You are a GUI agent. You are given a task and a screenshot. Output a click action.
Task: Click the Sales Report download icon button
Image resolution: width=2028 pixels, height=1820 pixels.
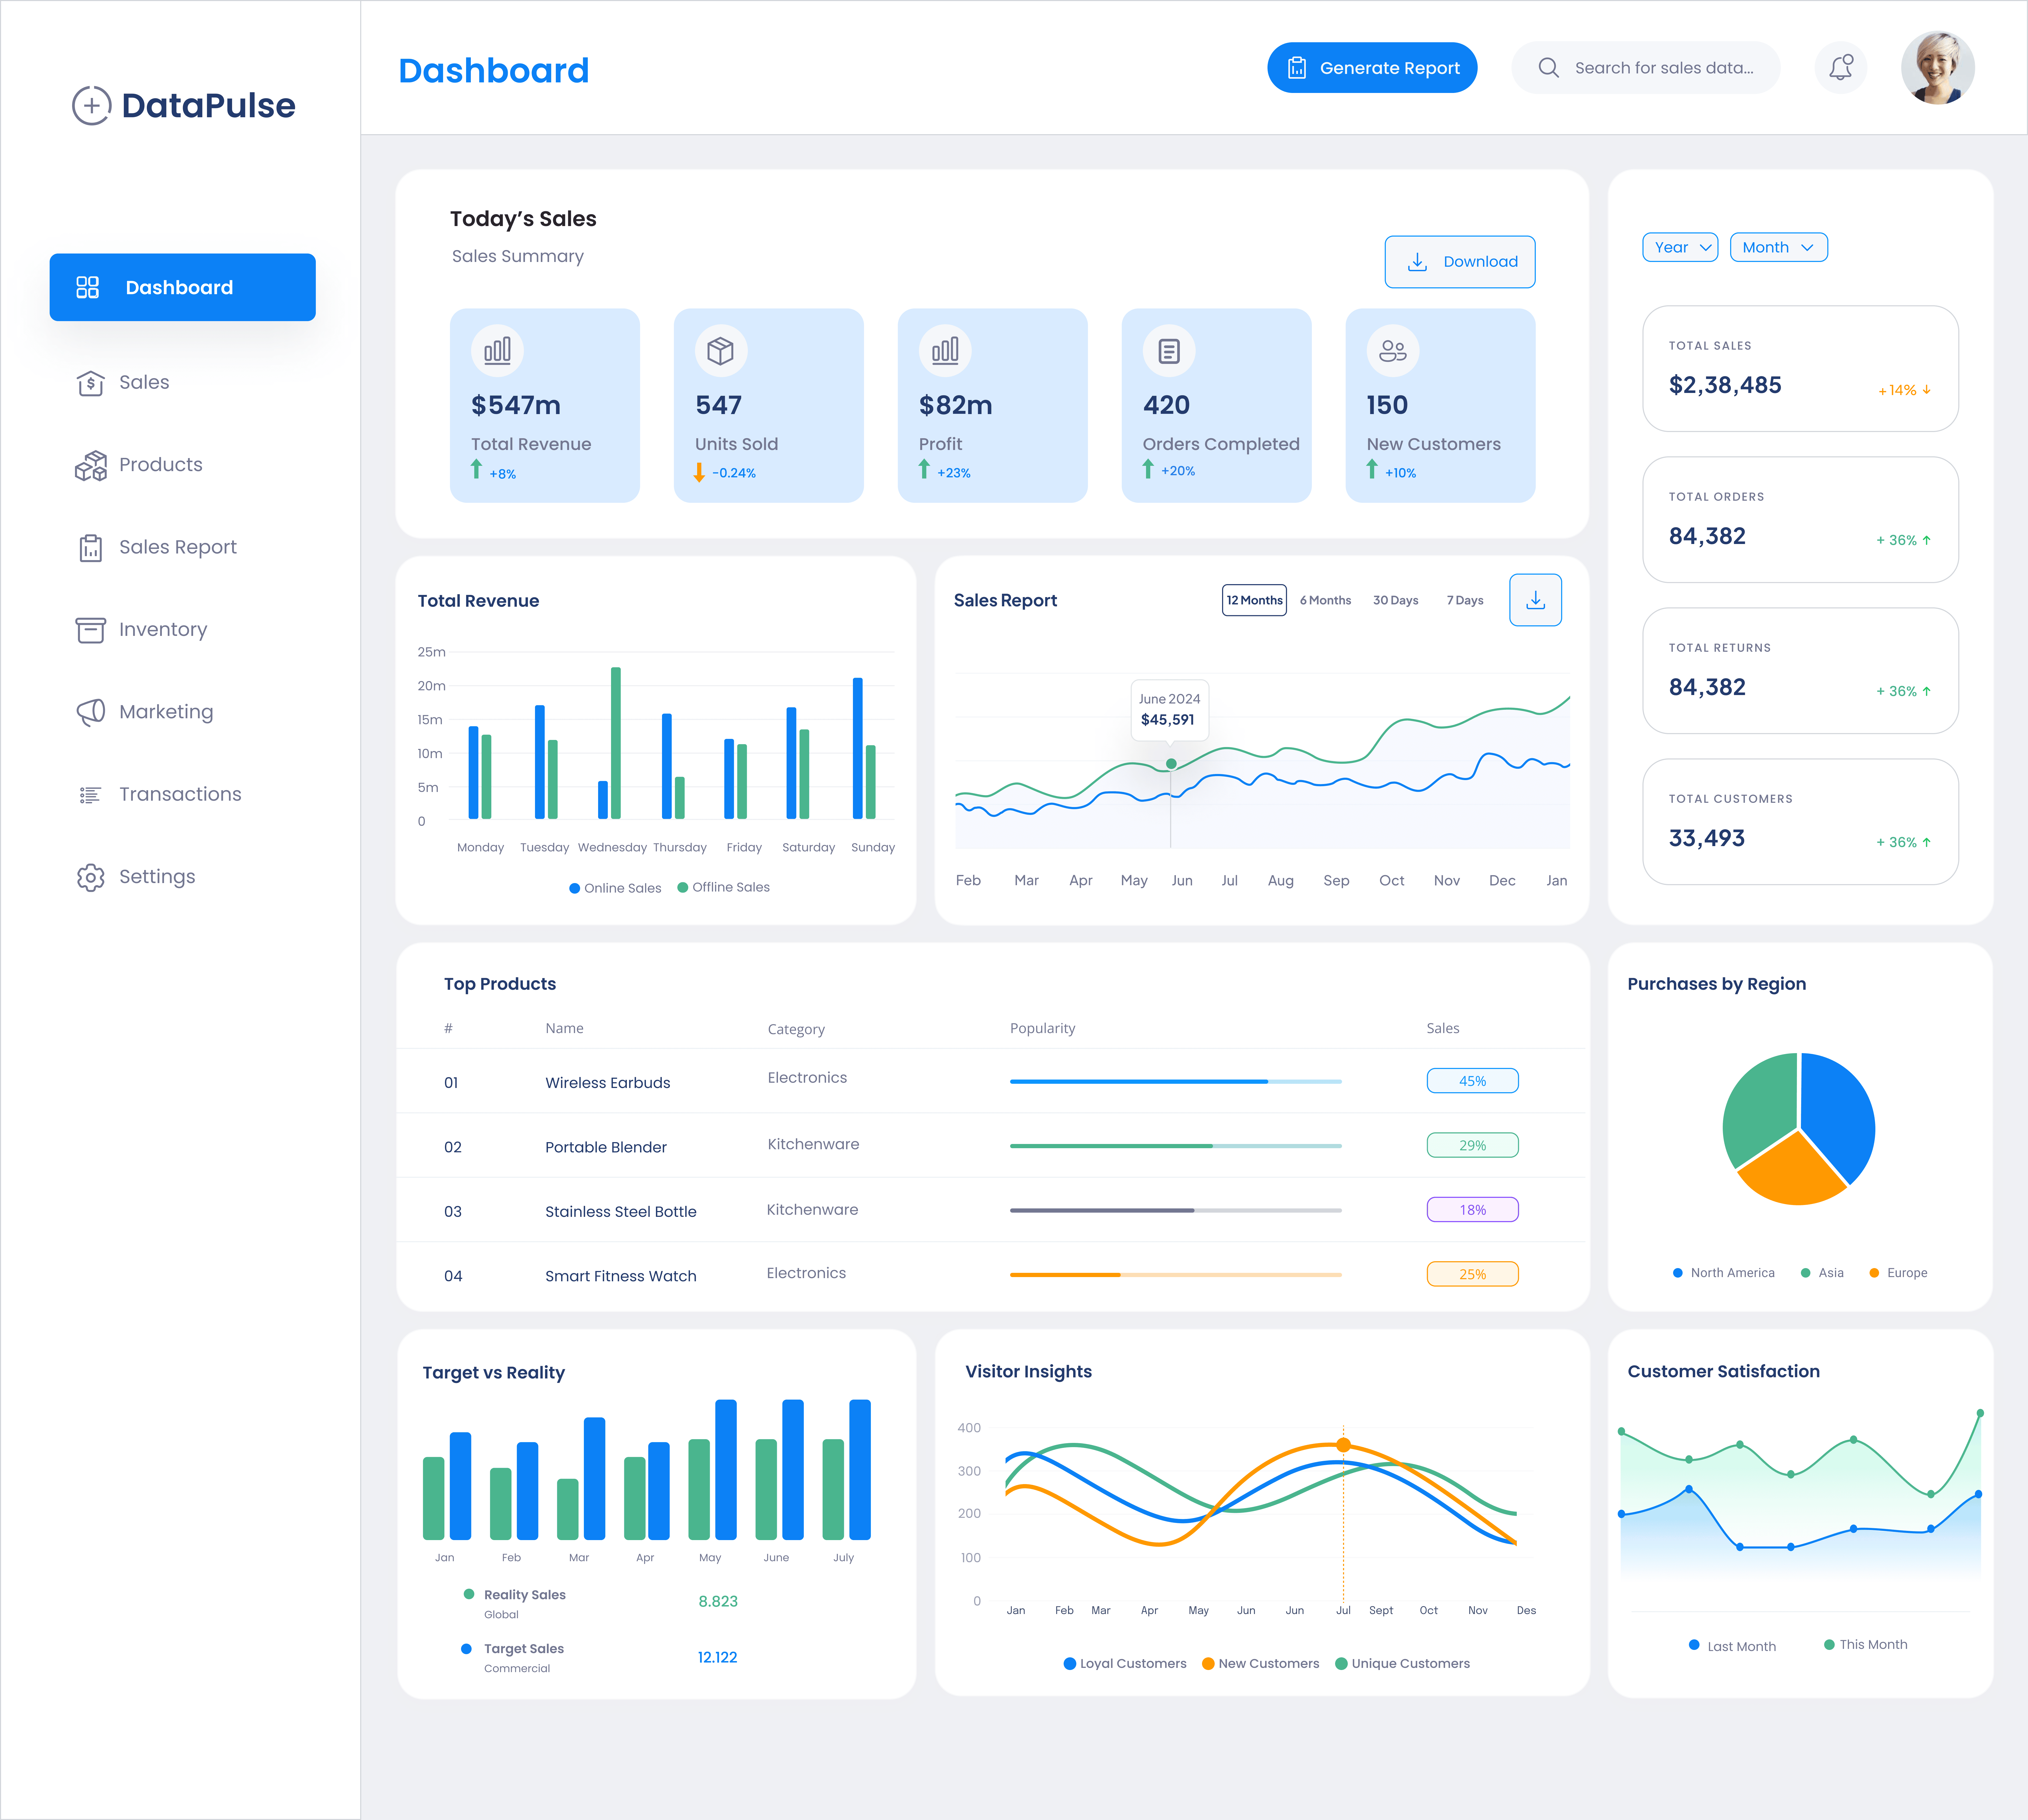click(x=1535, y=600)
